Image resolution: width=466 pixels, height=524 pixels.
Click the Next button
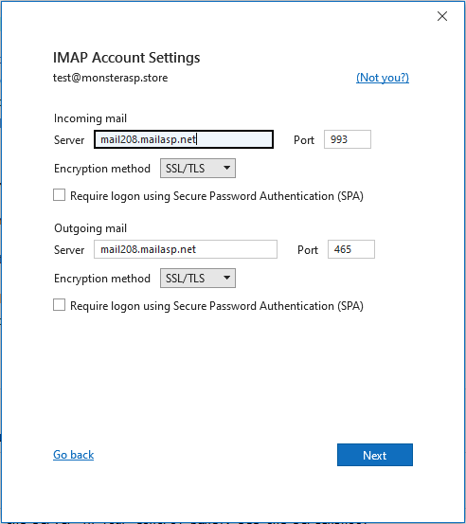pos(375,455)
